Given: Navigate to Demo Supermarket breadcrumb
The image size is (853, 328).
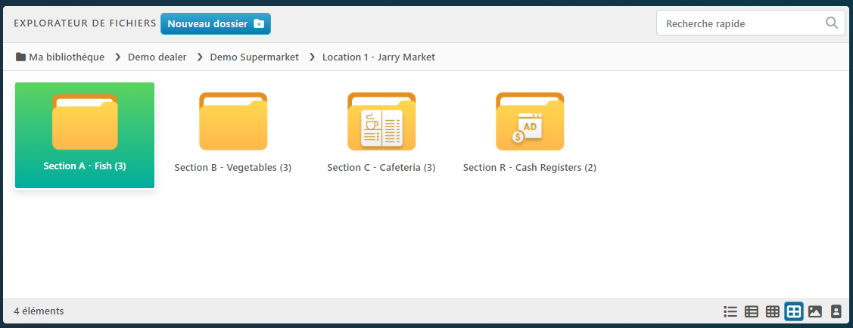Looking at the screenshot, I should point(254,57).
